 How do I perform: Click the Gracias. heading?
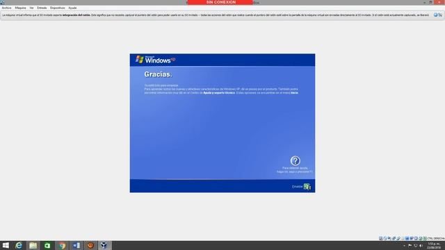pyautogui.click(x=158, y=74)
